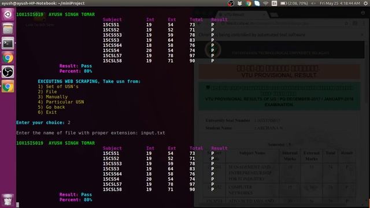Click the '3) Manually' menu line
The height and width of the screenshot is (208, 370).
coord(53,96)
